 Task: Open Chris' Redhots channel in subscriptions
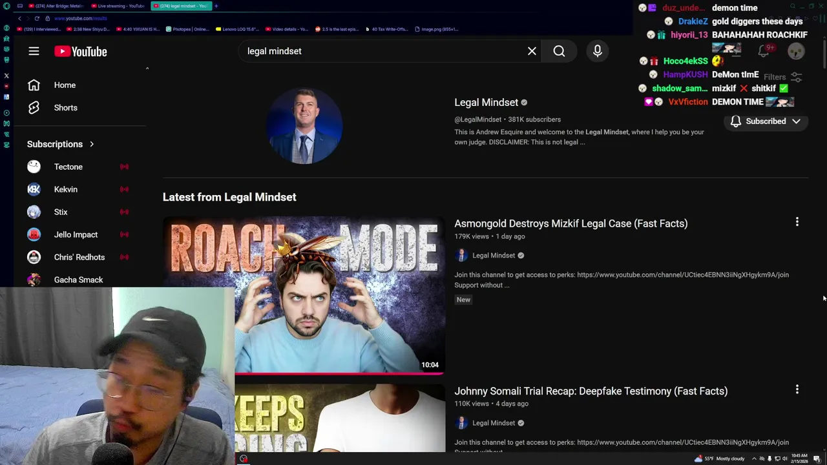click(x=78, y=257)
